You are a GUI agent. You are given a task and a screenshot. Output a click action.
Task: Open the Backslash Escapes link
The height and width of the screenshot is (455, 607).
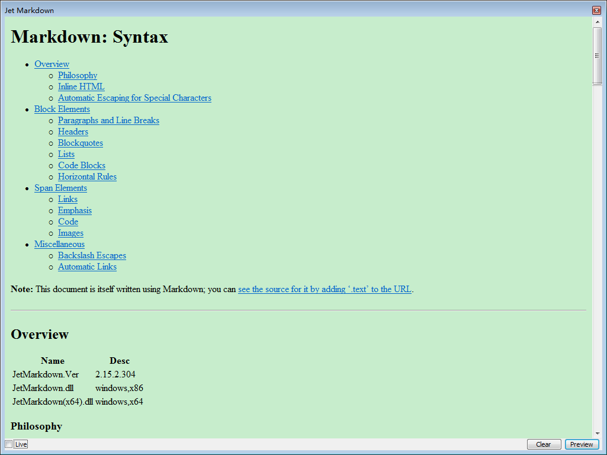92,255
